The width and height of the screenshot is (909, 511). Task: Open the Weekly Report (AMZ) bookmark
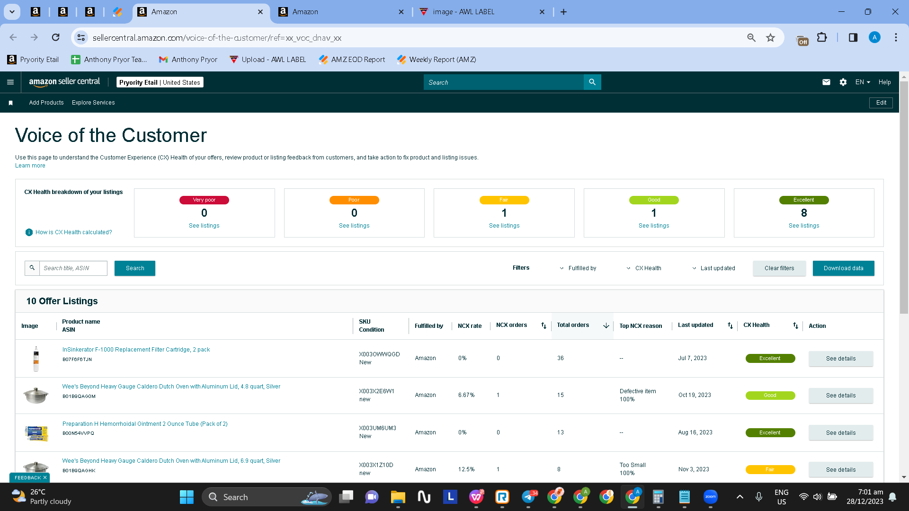[x=437, y=60]
